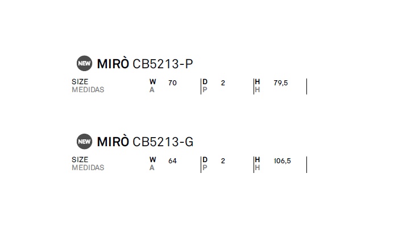The width and height of the screenshot is (415, 231).
Task: Click the SIZE label under CB5213-G
Action: click(x=80, y=159)
